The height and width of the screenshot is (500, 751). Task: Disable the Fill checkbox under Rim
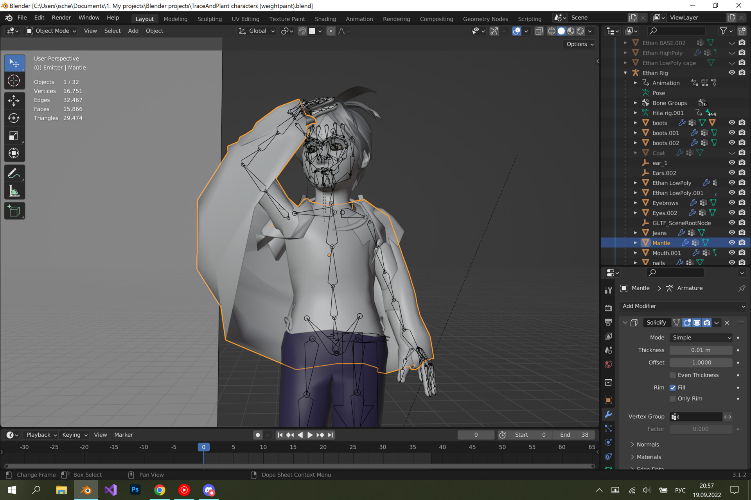pos(673,387)
